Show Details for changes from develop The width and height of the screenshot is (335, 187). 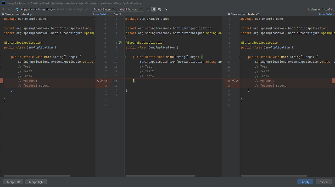100,14
